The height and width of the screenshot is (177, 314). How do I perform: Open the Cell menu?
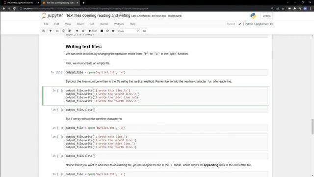92,24
